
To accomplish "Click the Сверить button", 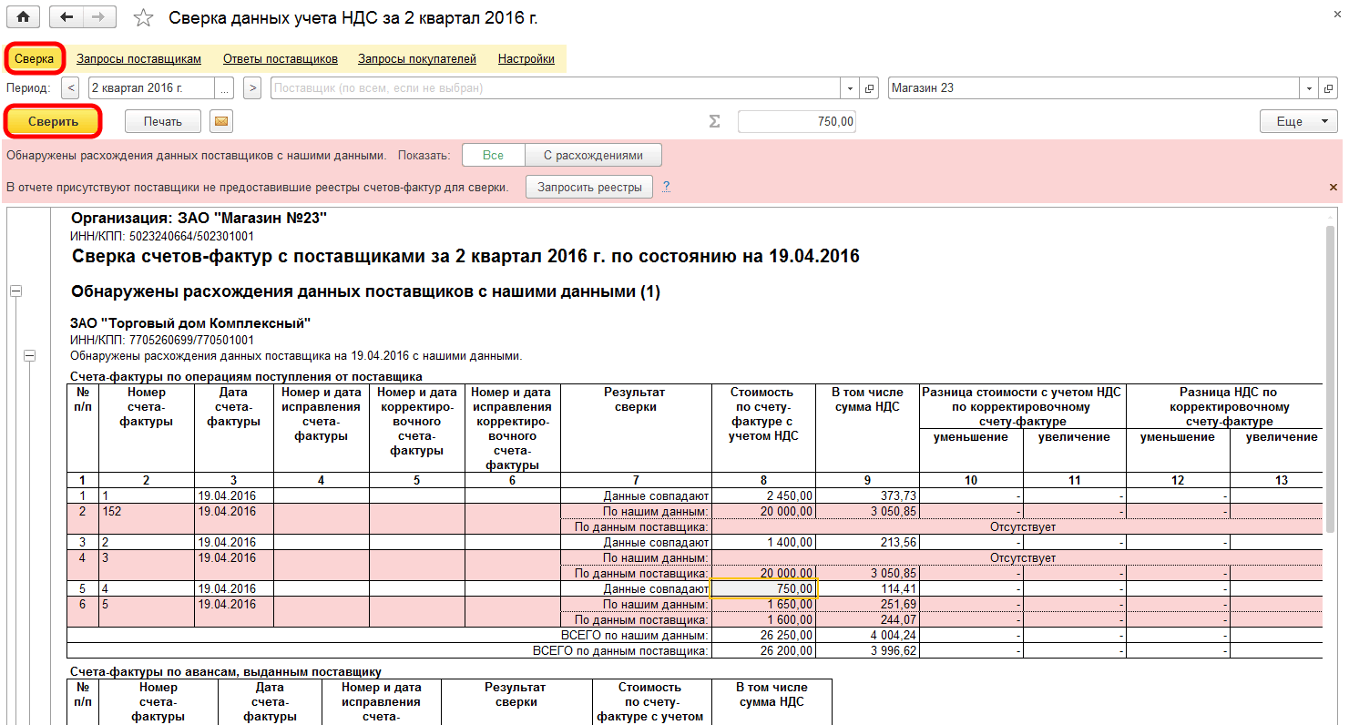I will click(x=53, y=121).
